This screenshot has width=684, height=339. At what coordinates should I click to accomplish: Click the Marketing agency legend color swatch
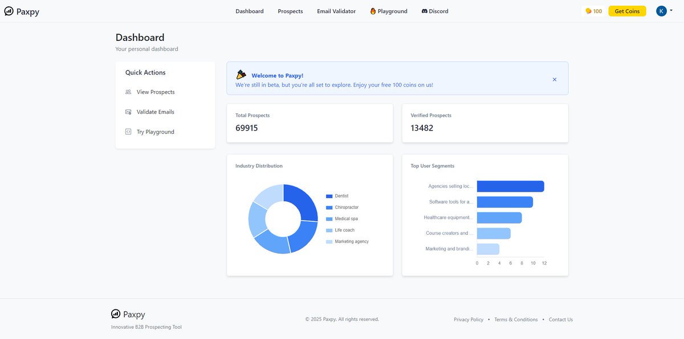coord(329,242)
